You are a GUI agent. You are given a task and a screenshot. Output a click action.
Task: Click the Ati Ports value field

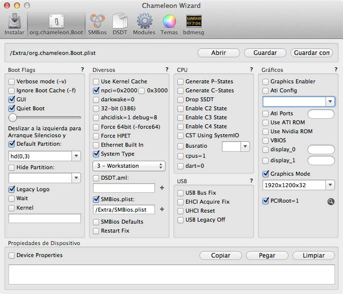[x=321, y=114]
